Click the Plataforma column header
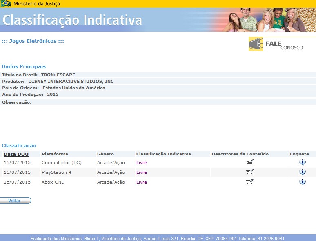The height and width of the screenshot is (241, 316). [55, 154]
